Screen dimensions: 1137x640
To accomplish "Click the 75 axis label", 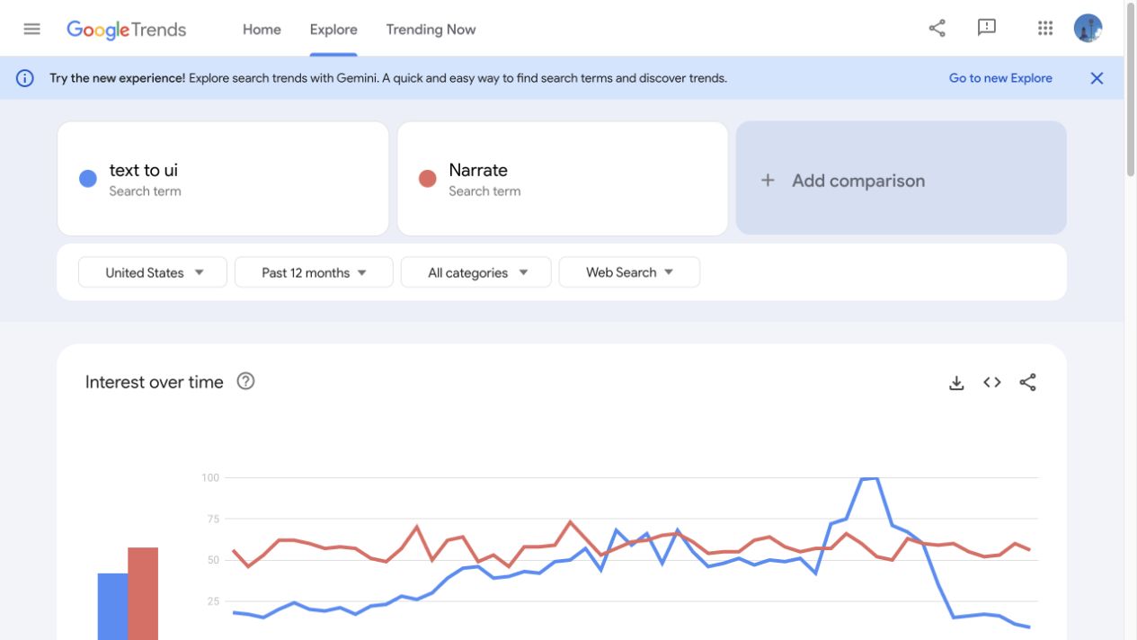I will click(213, 519).
